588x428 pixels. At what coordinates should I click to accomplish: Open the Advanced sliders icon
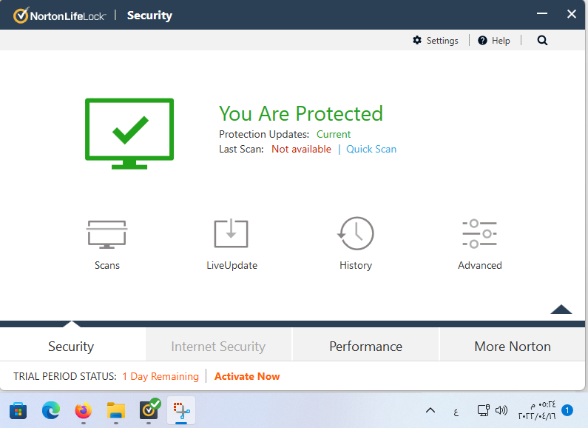point(479,233)
